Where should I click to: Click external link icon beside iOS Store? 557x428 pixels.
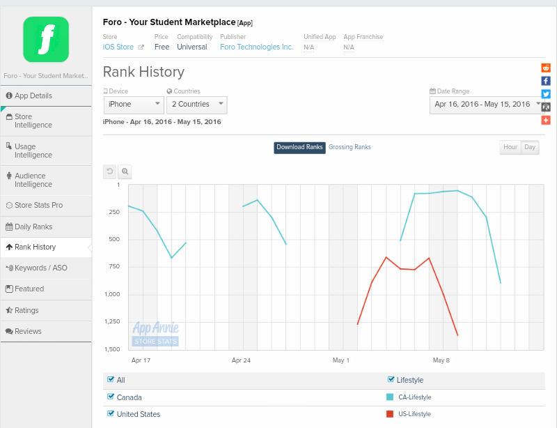(x=141, y=47)
